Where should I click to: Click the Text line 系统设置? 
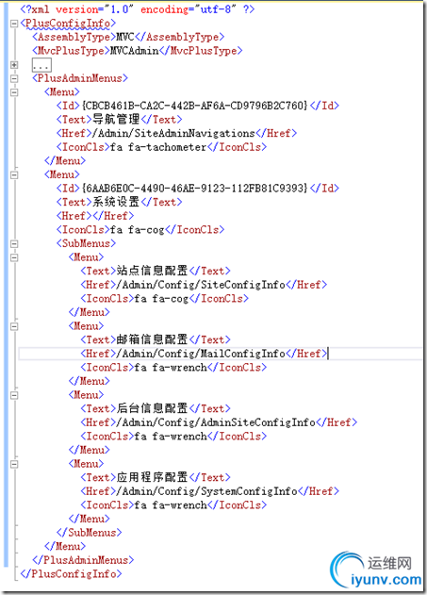pyautogui.click(x=119, y=202)
